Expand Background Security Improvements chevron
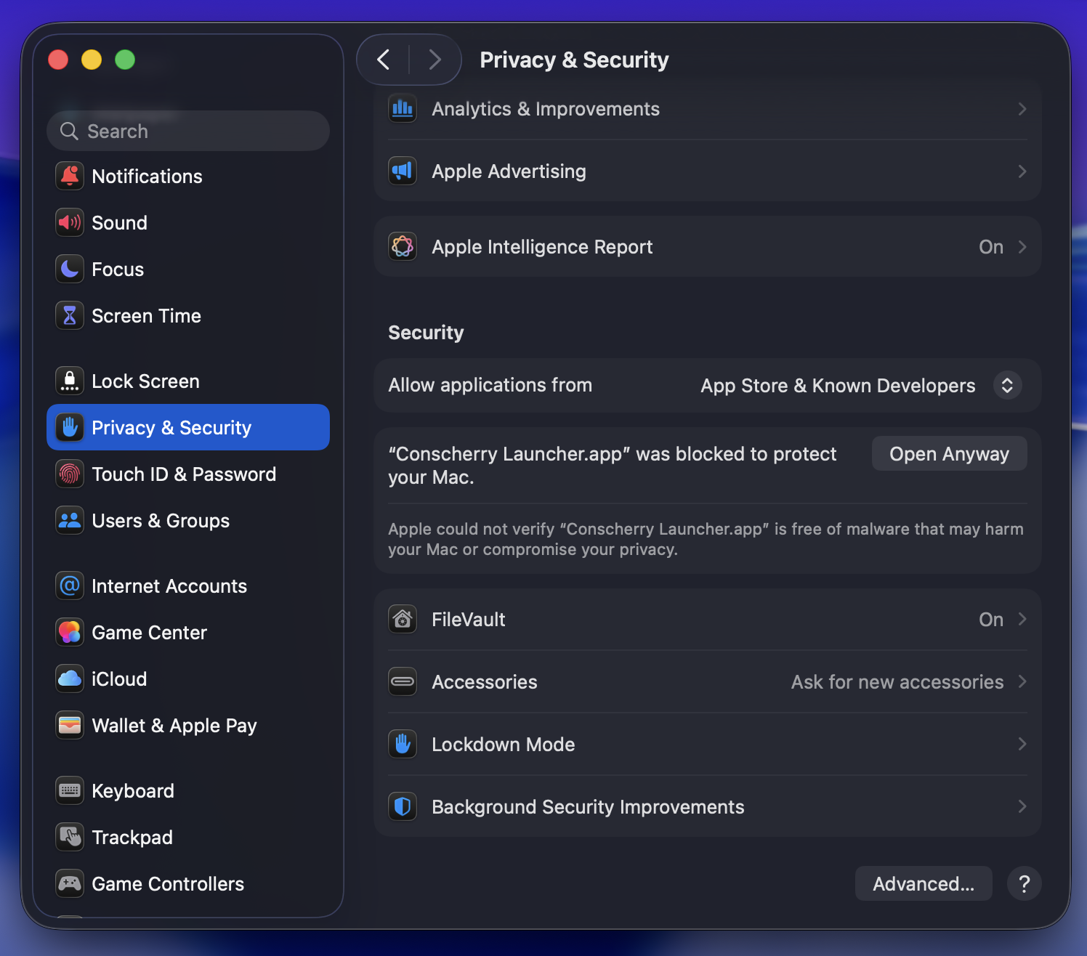This screenshot has width=1087, height=956. (x=1022, y=807)
